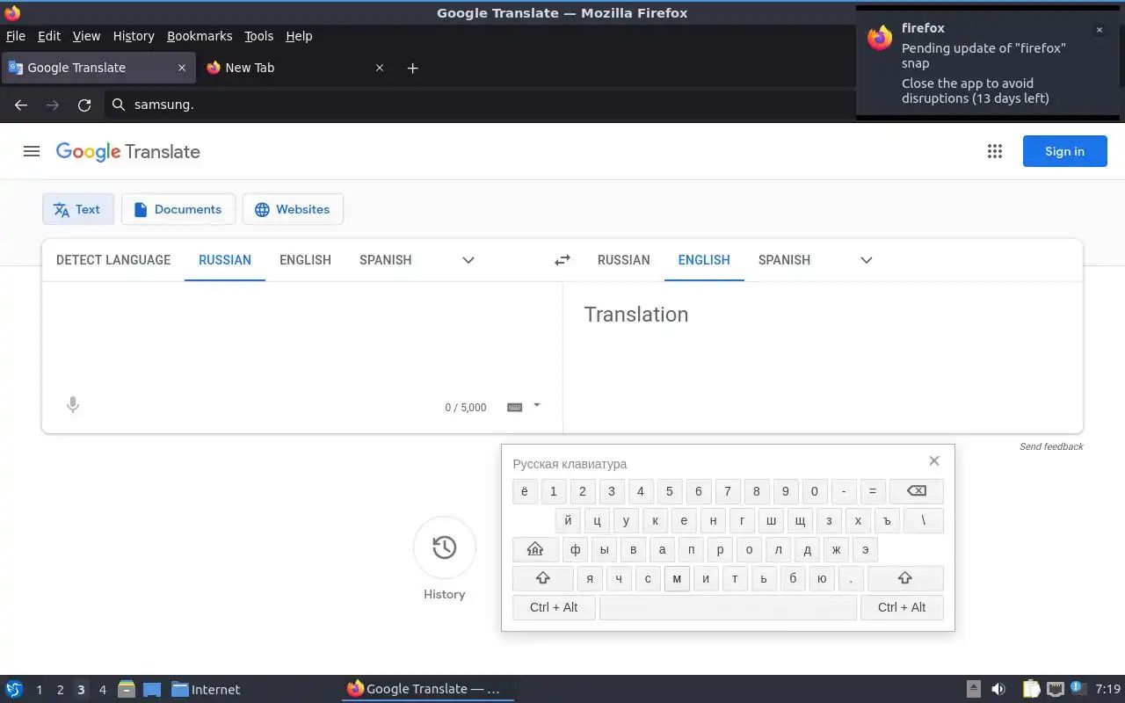This screenshot has height=703, width=1125.
Task: Toggle the left Shift virtual key
Action: coord(543,578)
